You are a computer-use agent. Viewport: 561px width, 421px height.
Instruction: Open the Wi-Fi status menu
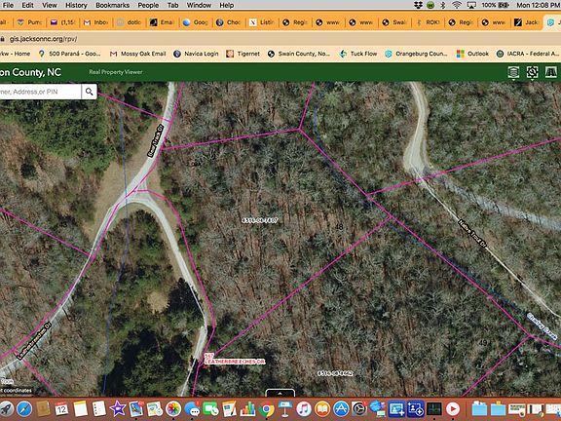click(x=457, y=5)
